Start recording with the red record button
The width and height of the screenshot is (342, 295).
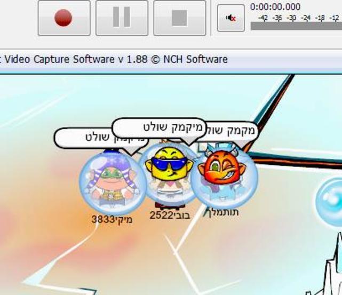pos(64,18)
